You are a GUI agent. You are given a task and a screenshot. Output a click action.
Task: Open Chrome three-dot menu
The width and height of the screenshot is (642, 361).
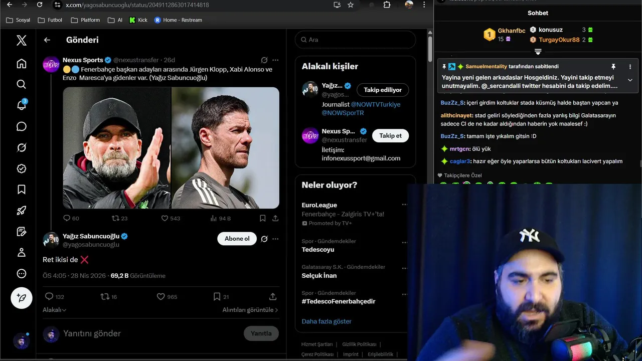pos(424,5)
